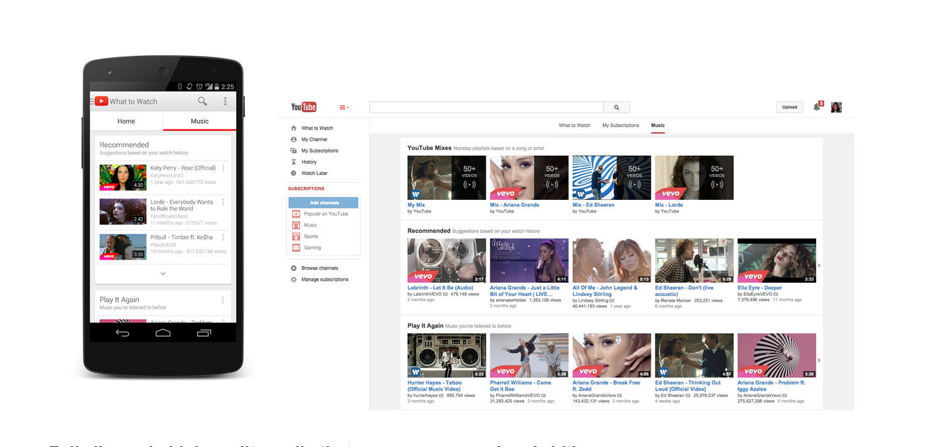Click the Sports channel icon
Viewport: 949px width, 447px height.
(296, 236)
